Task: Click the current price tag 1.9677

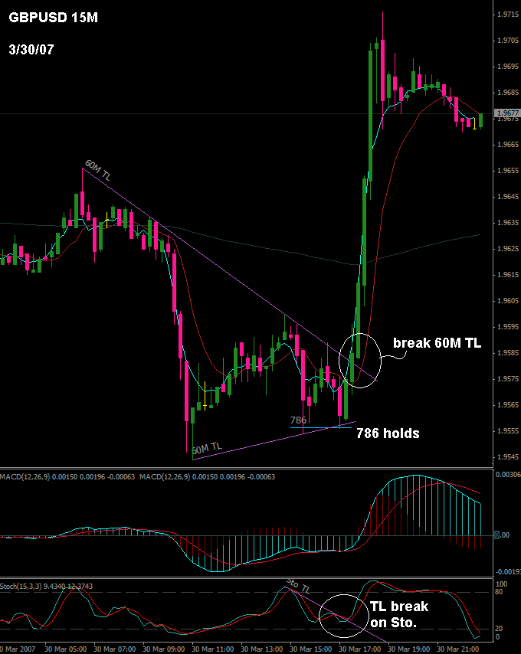Action: pyautogui.click(x=506, y=113)
